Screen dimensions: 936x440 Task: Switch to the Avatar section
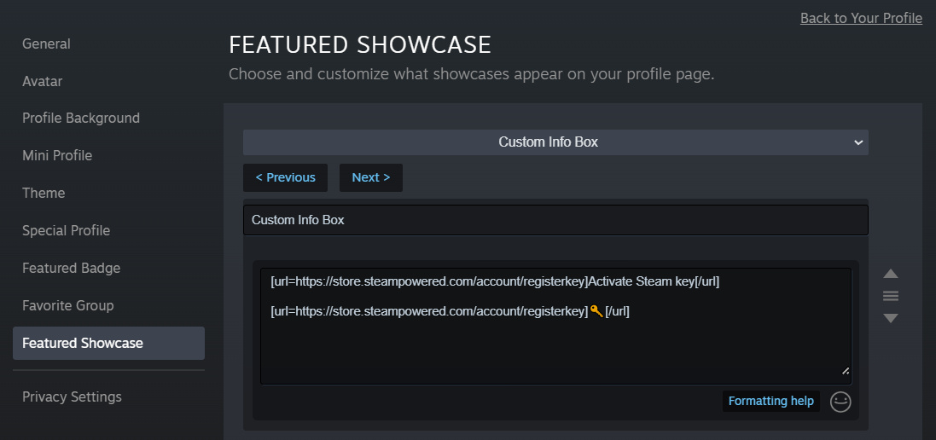coord(43,81)
